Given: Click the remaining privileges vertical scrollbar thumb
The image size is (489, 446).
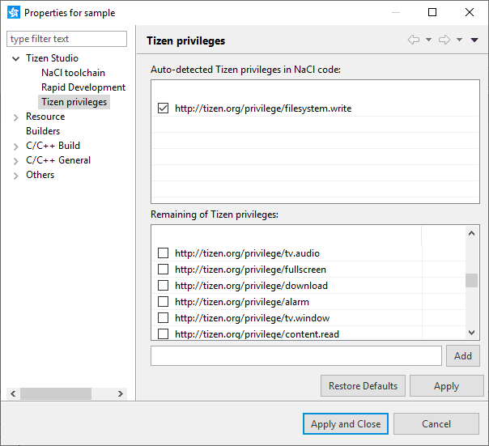Looking at the screenshot, I should (x=471, y=280).
